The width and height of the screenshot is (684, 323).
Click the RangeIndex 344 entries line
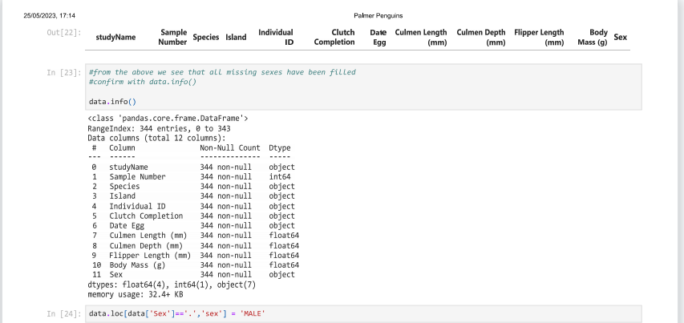click(160, 128)
